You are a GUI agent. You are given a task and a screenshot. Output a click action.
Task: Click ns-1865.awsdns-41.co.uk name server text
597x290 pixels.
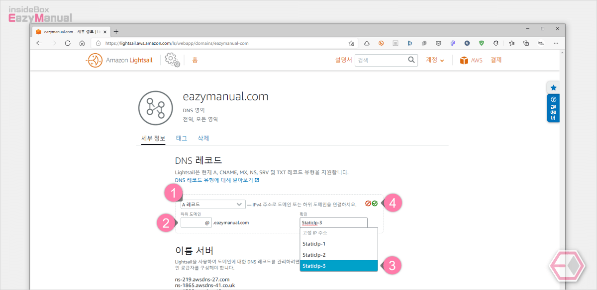(204, 286)
